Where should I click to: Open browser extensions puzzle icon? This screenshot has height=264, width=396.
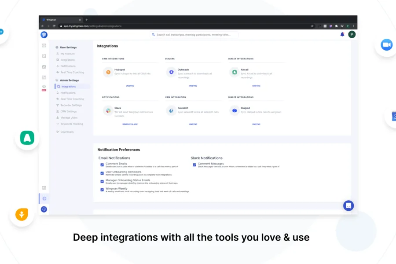point(337,26)
